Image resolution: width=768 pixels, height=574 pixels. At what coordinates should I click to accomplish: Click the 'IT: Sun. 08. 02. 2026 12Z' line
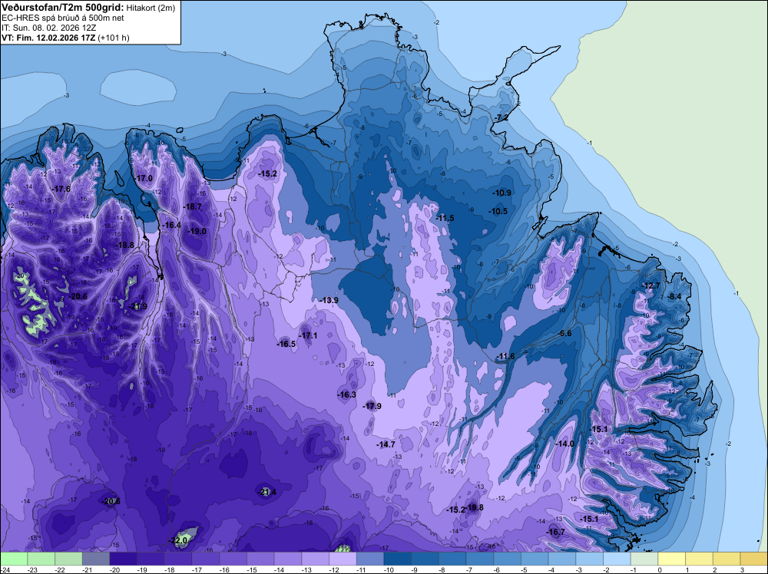48,28
